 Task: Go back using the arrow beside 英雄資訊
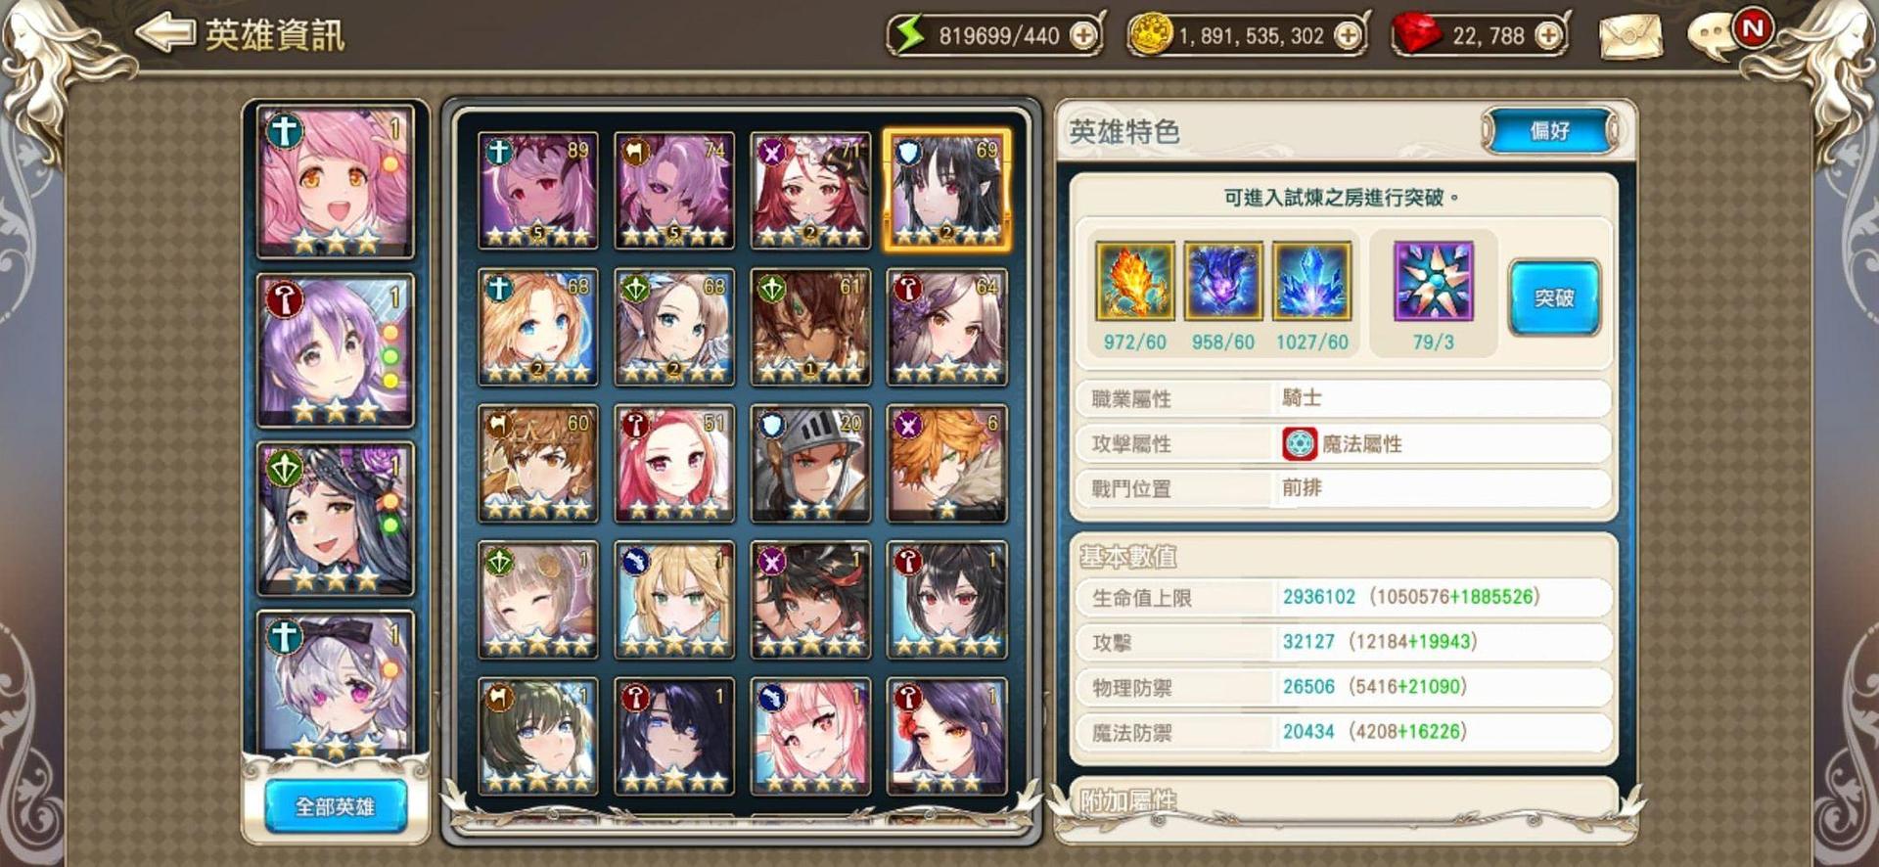coord(165,33)
